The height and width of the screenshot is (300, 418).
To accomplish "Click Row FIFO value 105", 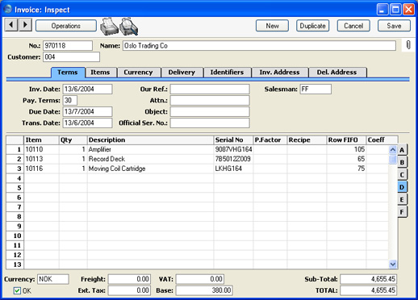I will pos(346,149).
